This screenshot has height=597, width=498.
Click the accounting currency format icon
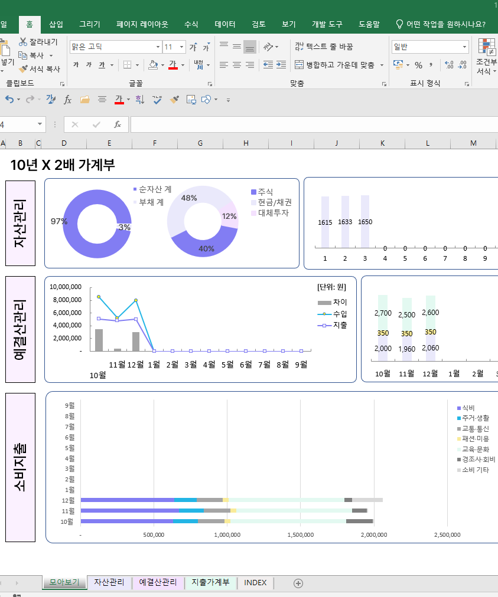(x=398, y=65)
